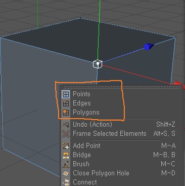Click the Close Polygon Hole icon
185x186 pixels.
pos(66,173)
